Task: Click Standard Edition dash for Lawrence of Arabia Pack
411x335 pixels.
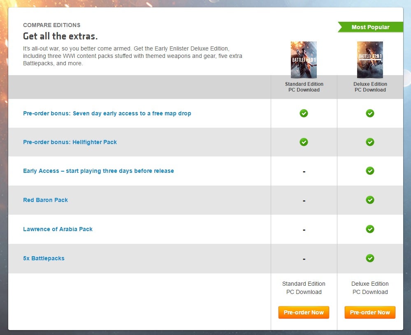Action: point(304,230)
